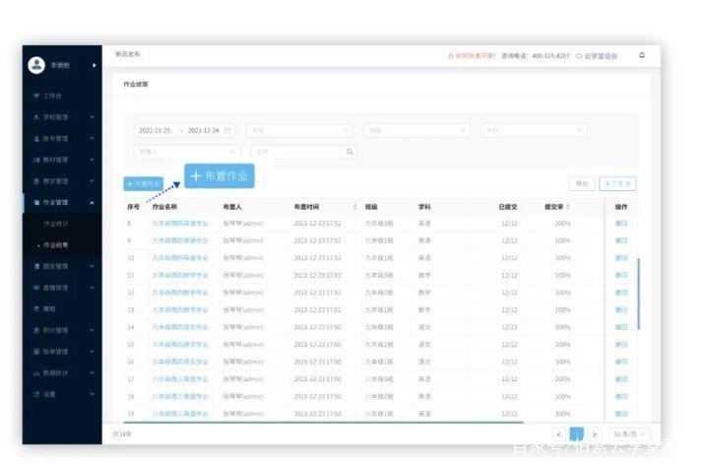Open the grade dropdown next to date range
The image size is (709, 466).
click(299, 130)
